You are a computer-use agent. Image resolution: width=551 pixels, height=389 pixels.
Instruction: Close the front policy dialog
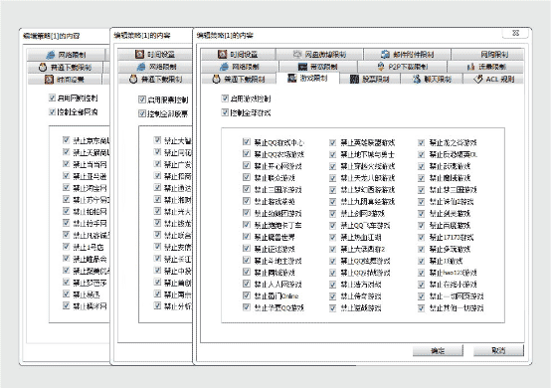tap(515, 33)
